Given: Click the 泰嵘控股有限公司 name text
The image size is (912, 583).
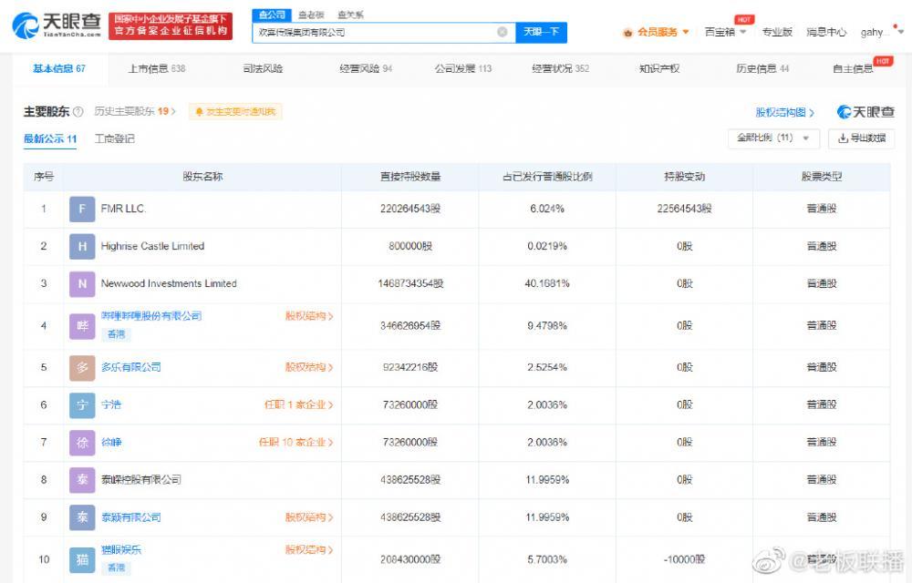Looking at the screenshot, I should tap(140, 480).
